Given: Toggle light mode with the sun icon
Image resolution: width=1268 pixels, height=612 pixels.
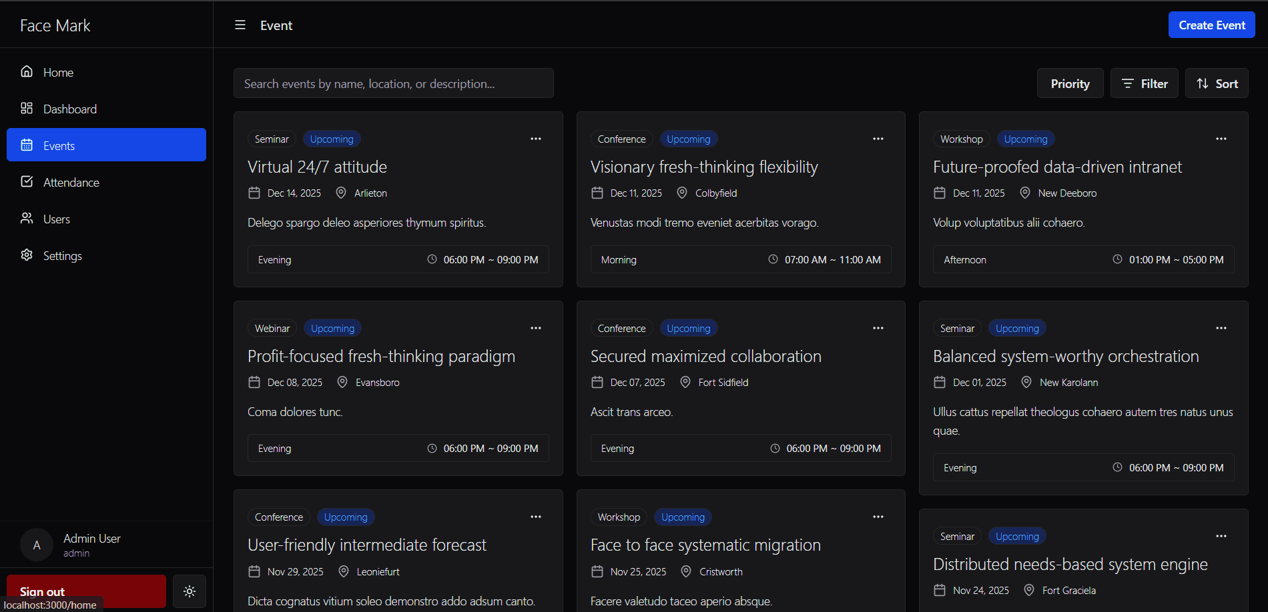Looking at the screenshot, I should coord(190,591).
